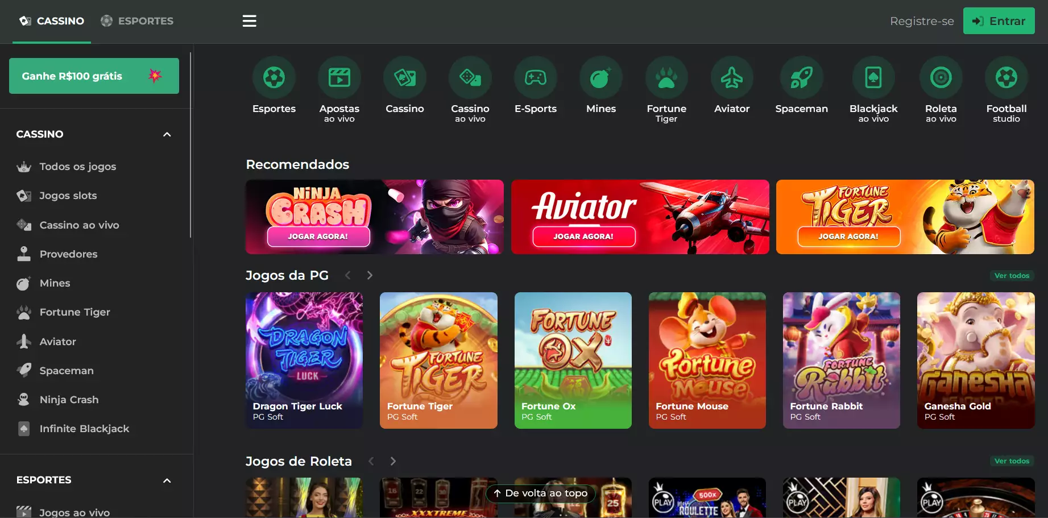Image resolution: width=1048 pixels, height=518 pixels.
Task: Open the Aviator airplane category icon
Action: [x=732, y=78]
